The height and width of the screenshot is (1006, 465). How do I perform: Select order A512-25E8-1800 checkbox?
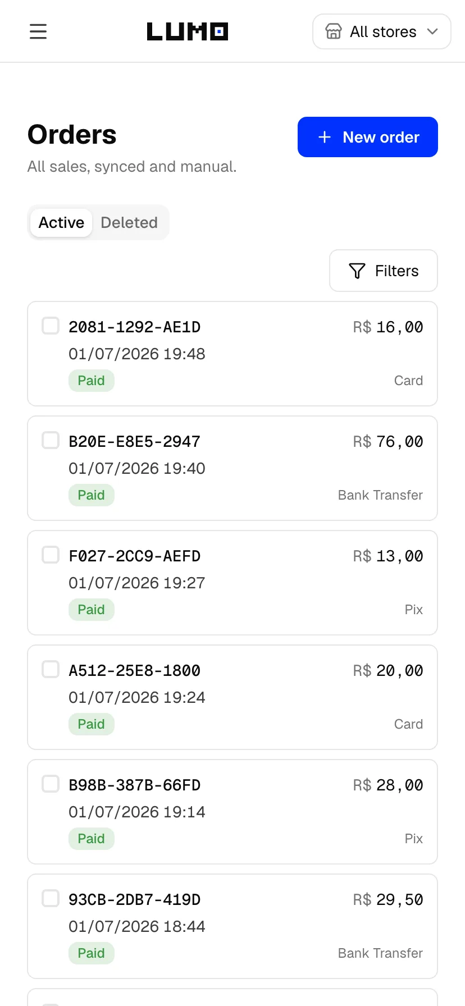[x=51, y=669]
